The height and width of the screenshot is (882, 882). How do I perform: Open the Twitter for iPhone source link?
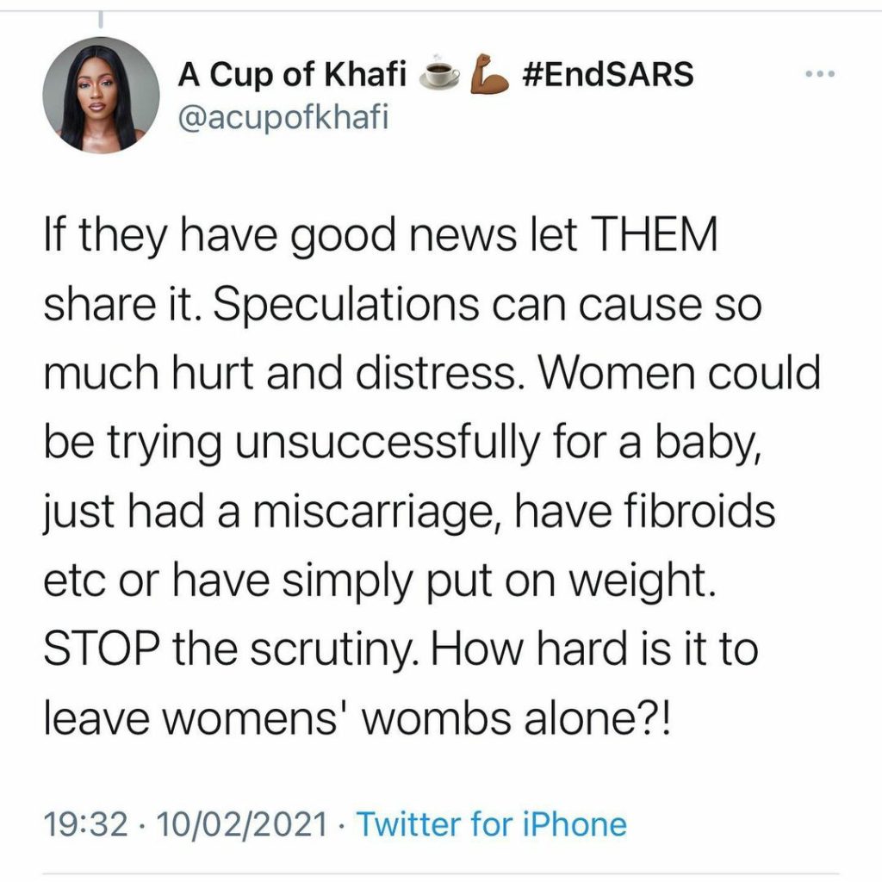click(x=492, y=825)
